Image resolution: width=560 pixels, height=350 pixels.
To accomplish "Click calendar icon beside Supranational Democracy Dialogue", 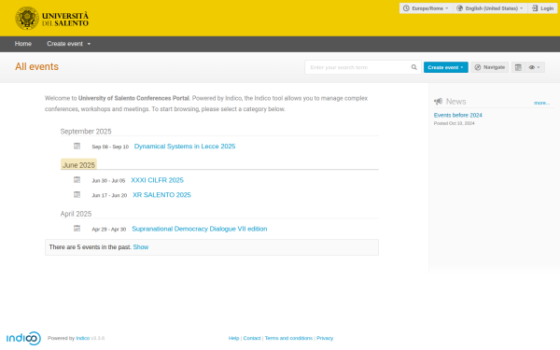I will pos(77,229).
